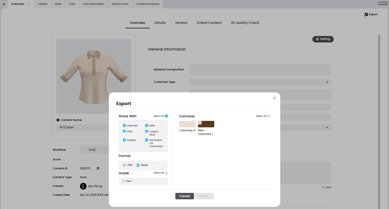Go to the 3D Quality Check sub-tab
This screenshot has height=209, width=389.
(x=245, y=23)
